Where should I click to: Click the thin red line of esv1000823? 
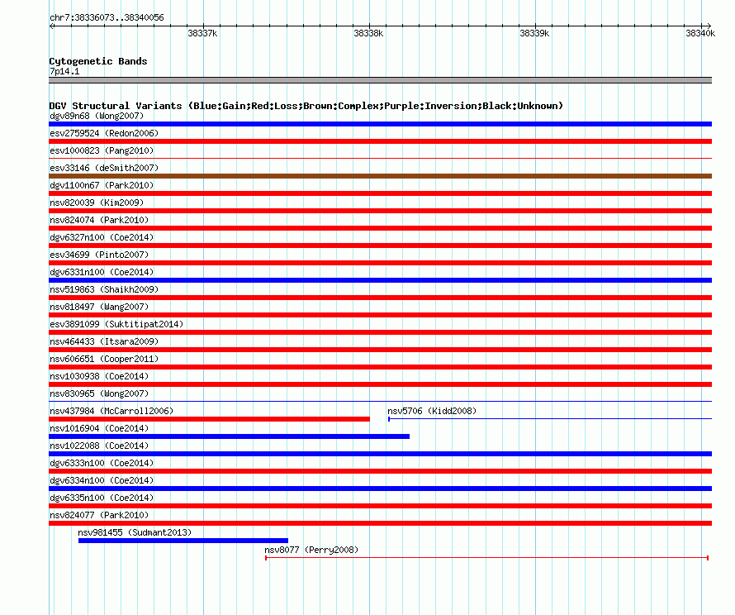pyautogui.click(x=380, y=158)
